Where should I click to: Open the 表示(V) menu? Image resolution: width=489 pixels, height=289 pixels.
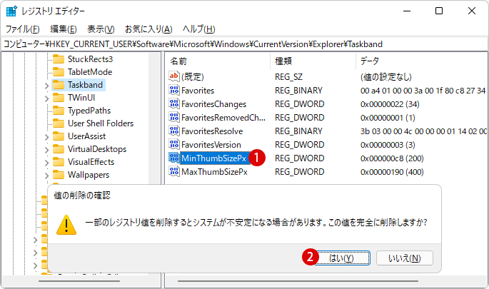pos(101,29)
